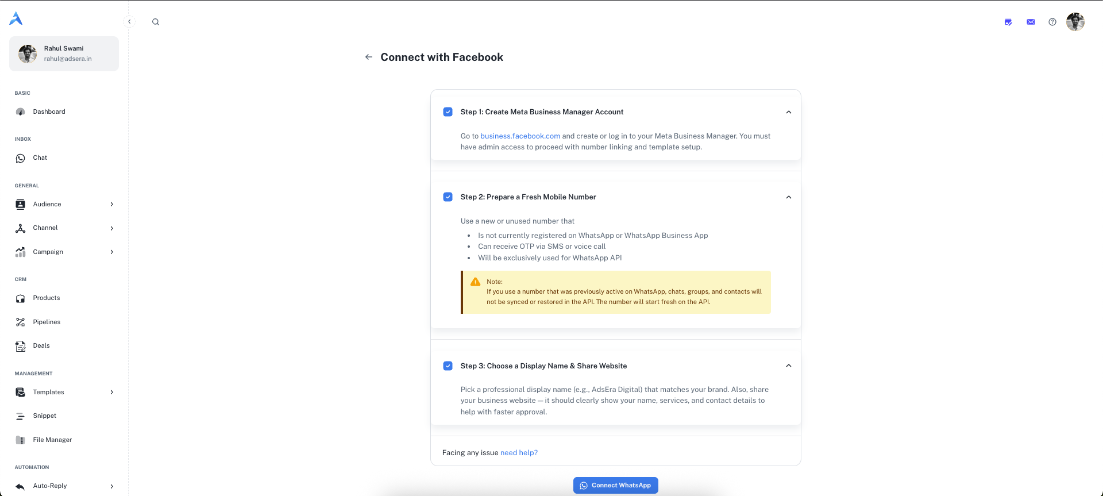Collapse Step 2 Prepare a Fresh Mobile Number
Screen dimensions: 1103x496
click(788, 197)
